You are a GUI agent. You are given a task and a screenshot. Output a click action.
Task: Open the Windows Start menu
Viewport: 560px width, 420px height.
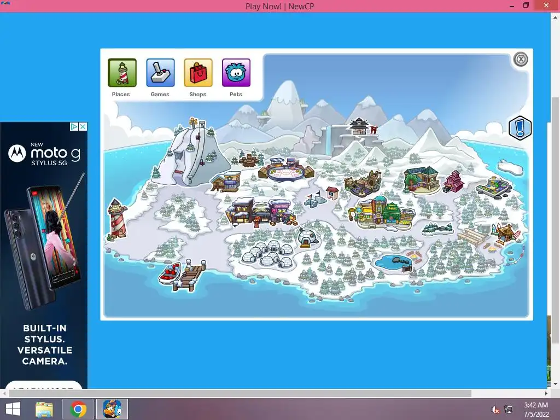pos(13,409)
